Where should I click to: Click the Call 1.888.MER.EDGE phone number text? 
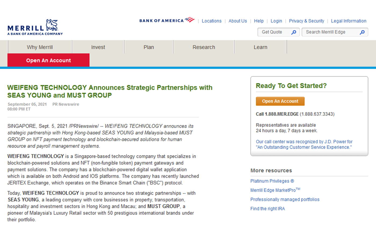pyautogui.click(x=295, y=114)
